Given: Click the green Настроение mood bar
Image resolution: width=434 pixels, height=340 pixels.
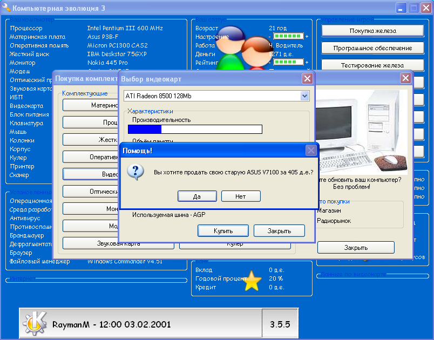Looking at the screenshot, I should click(288, 36).
